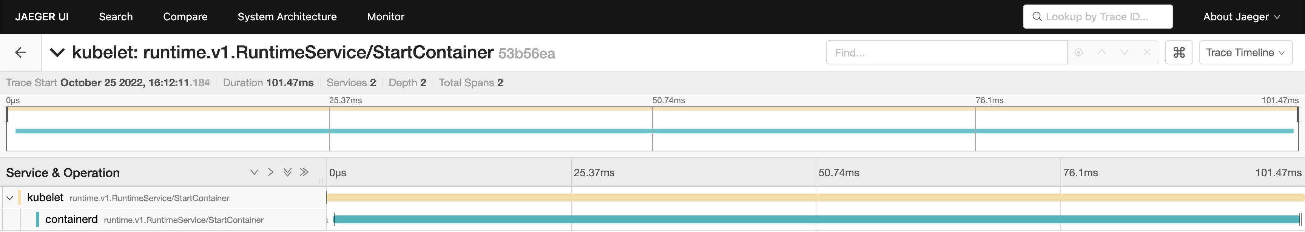Open the Monitor page from the navigation bar

point(386,17)
